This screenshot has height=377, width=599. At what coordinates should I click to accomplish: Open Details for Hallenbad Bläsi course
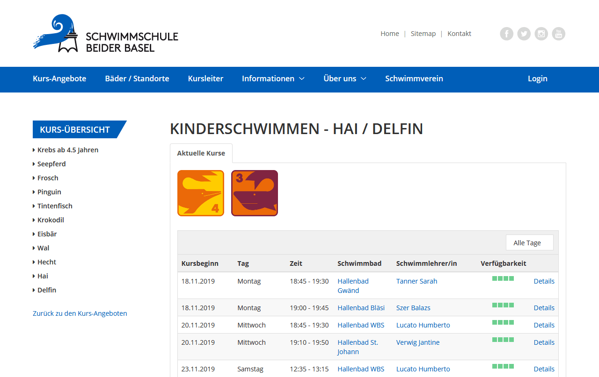[544, 308]
